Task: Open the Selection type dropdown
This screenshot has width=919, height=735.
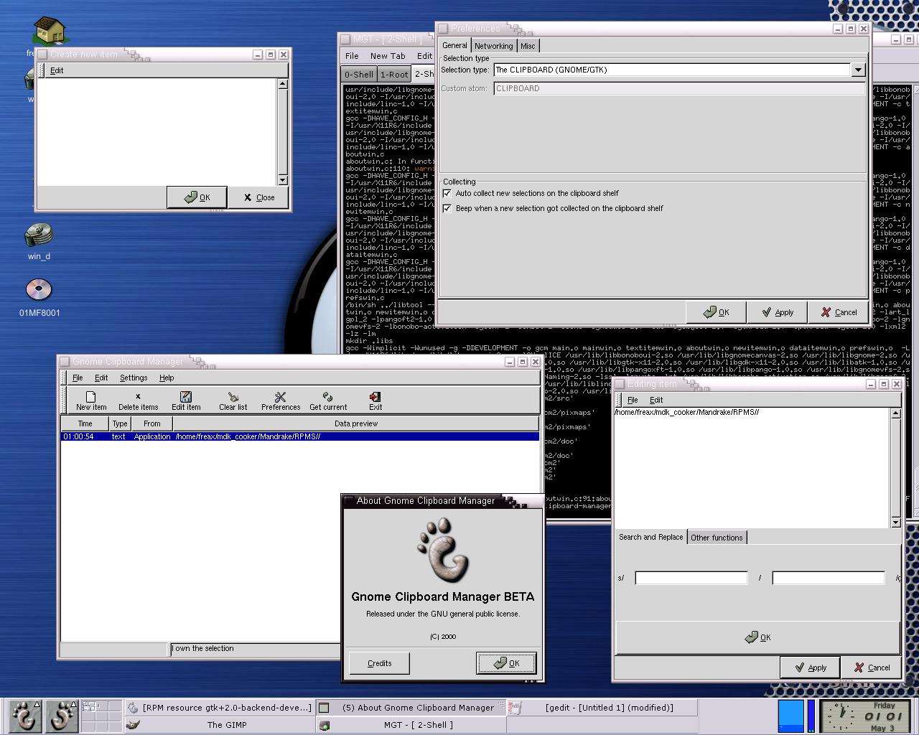Action: (x=859, y=70)
